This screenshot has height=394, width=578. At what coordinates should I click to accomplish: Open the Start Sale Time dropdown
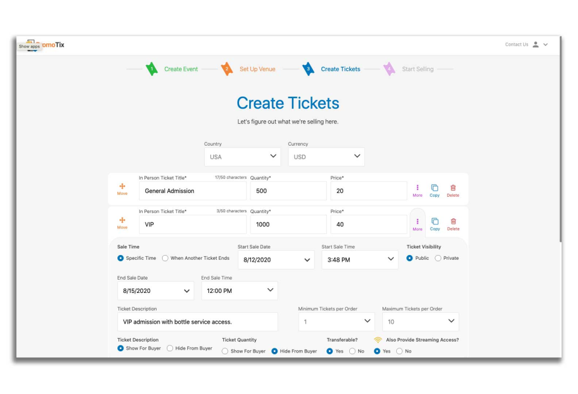[359, 259]
